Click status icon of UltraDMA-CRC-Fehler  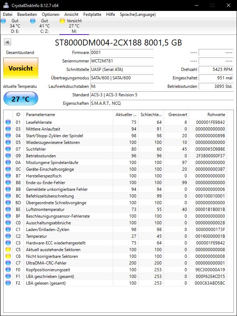coord(8,263)
